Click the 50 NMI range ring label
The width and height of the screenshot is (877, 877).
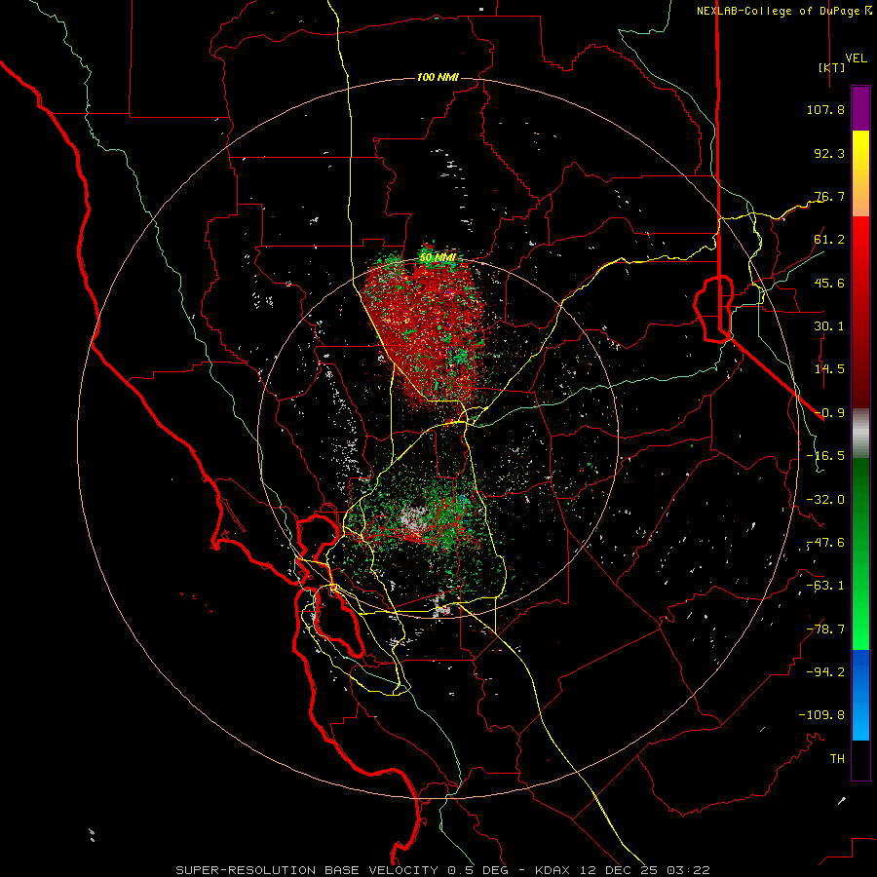click(438, 258)
